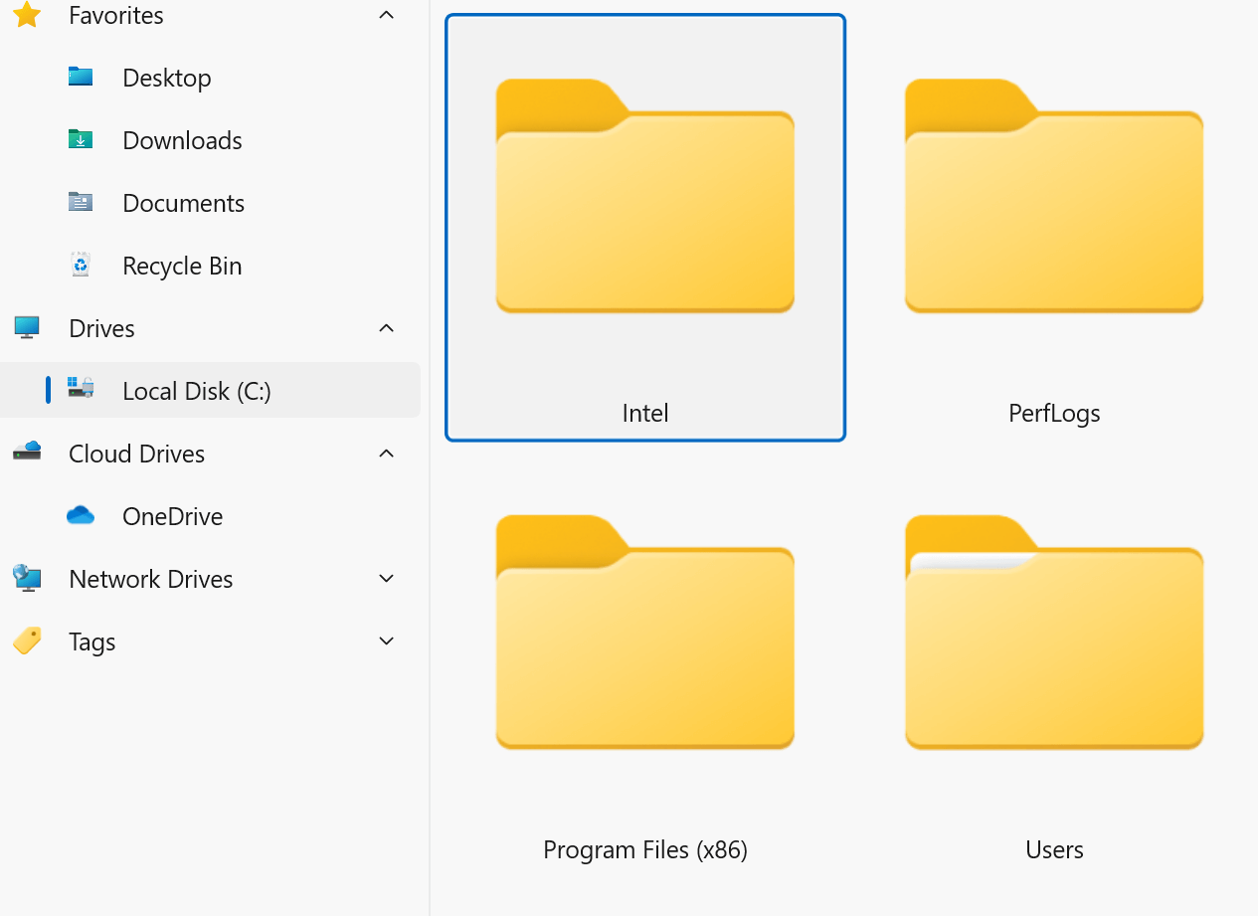Click the Drives monitor icon
This screenshot has height=916, width=1258.
point(26,327)
